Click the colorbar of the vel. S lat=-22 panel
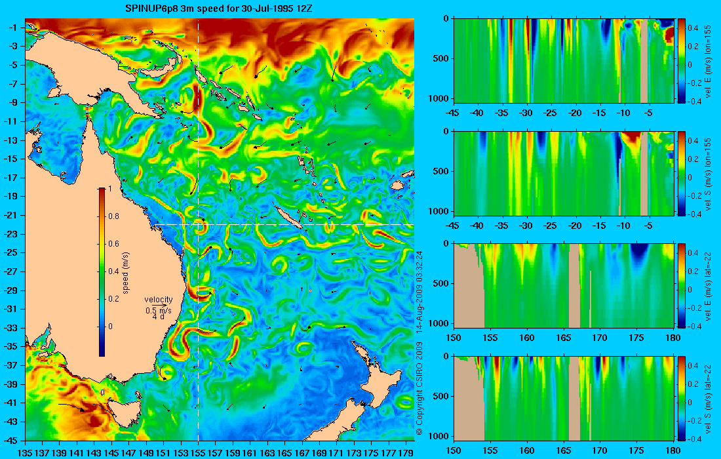This screenshot has width=721, height=459. pos(682,398)
